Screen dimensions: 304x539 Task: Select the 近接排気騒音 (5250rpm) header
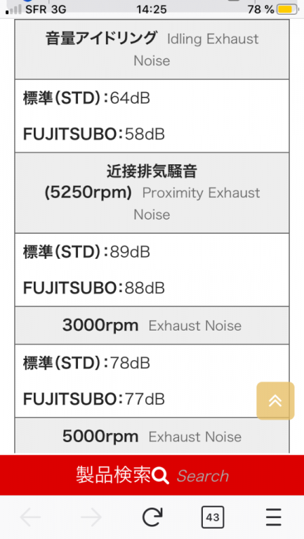tap(152, 193)
